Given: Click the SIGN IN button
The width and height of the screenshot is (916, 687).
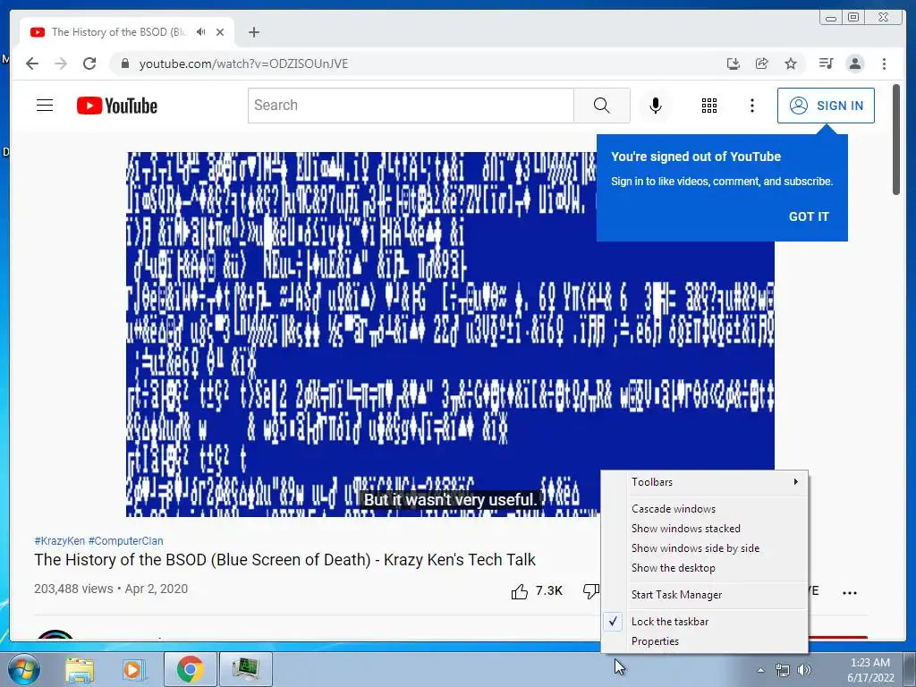Looking at the screenshot, I should point(826,106).
